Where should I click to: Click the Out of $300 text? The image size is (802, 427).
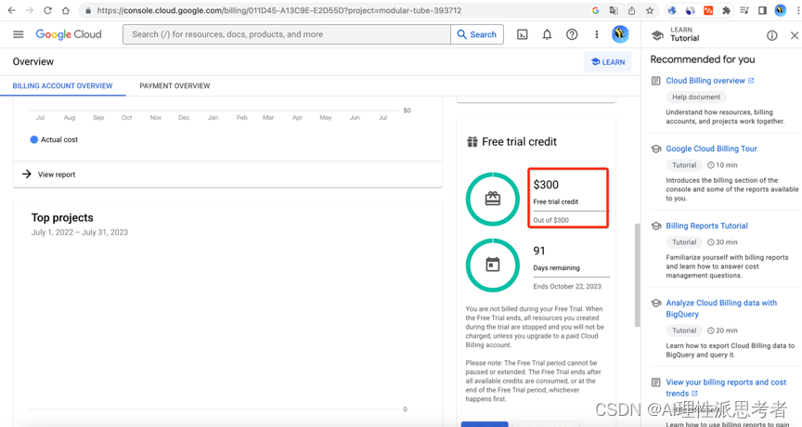pyautogui.click(x=550, y=220)
